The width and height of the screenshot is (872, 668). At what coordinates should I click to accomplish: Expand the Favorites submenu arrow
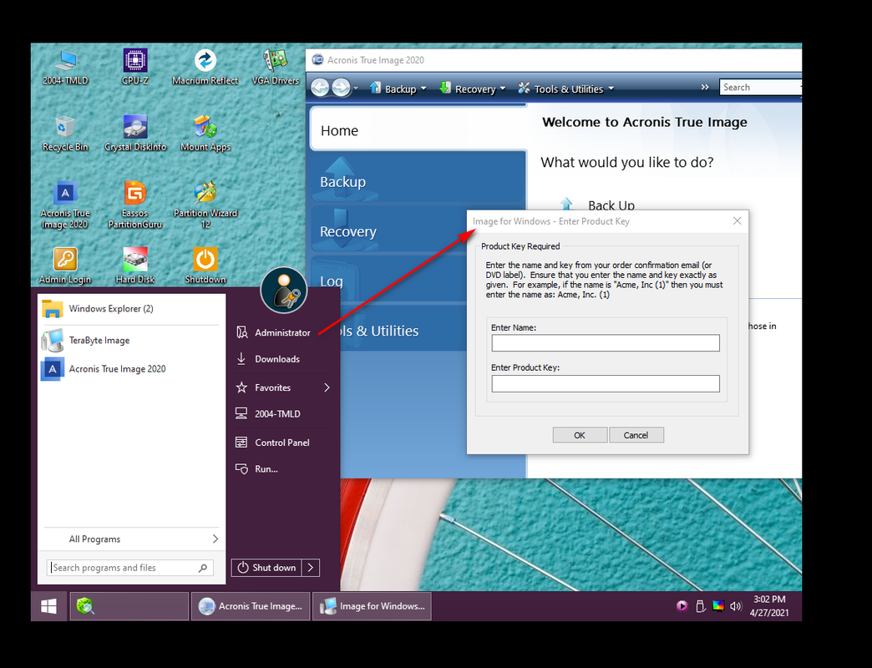coord(327,387)
